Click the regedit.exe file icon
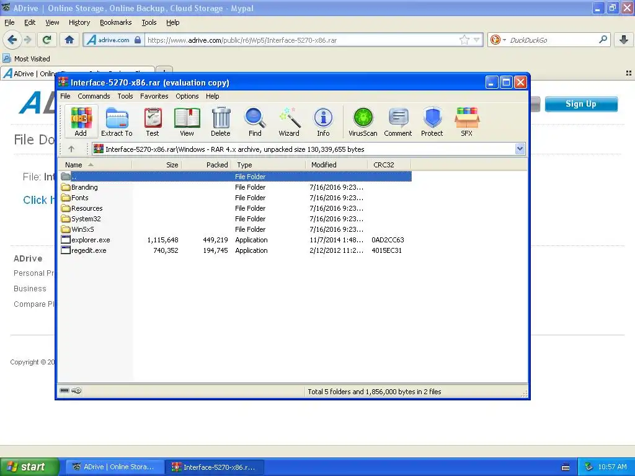The width and height of the screenshot is (635, 476). (66, 250)
